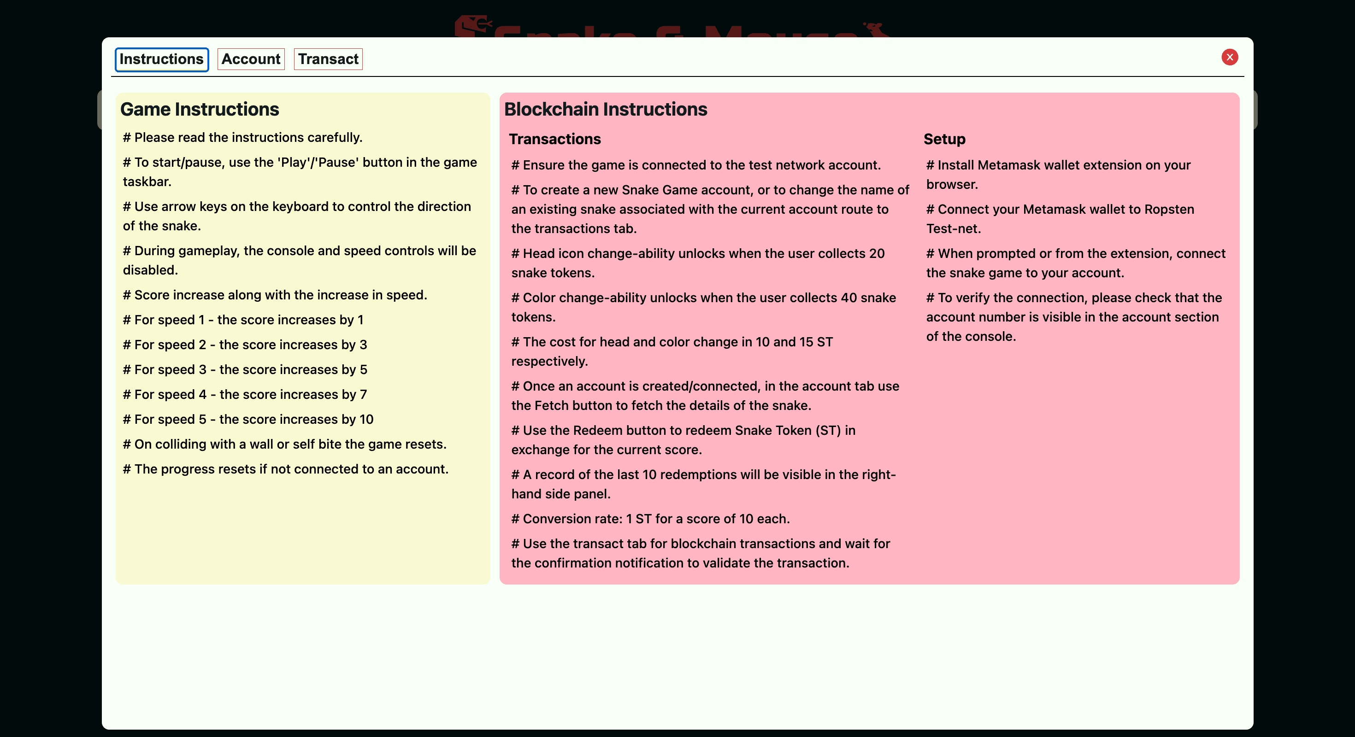Click 'For speed 3 - the score increases by 5'
The height and width of the screenshot is (737, 1355).
tap(245, 369)
